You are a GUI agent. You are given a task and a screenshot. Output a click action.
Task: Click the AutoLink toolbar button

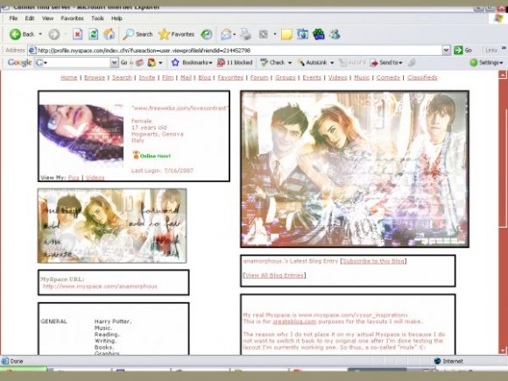click(x=313, y=62)
